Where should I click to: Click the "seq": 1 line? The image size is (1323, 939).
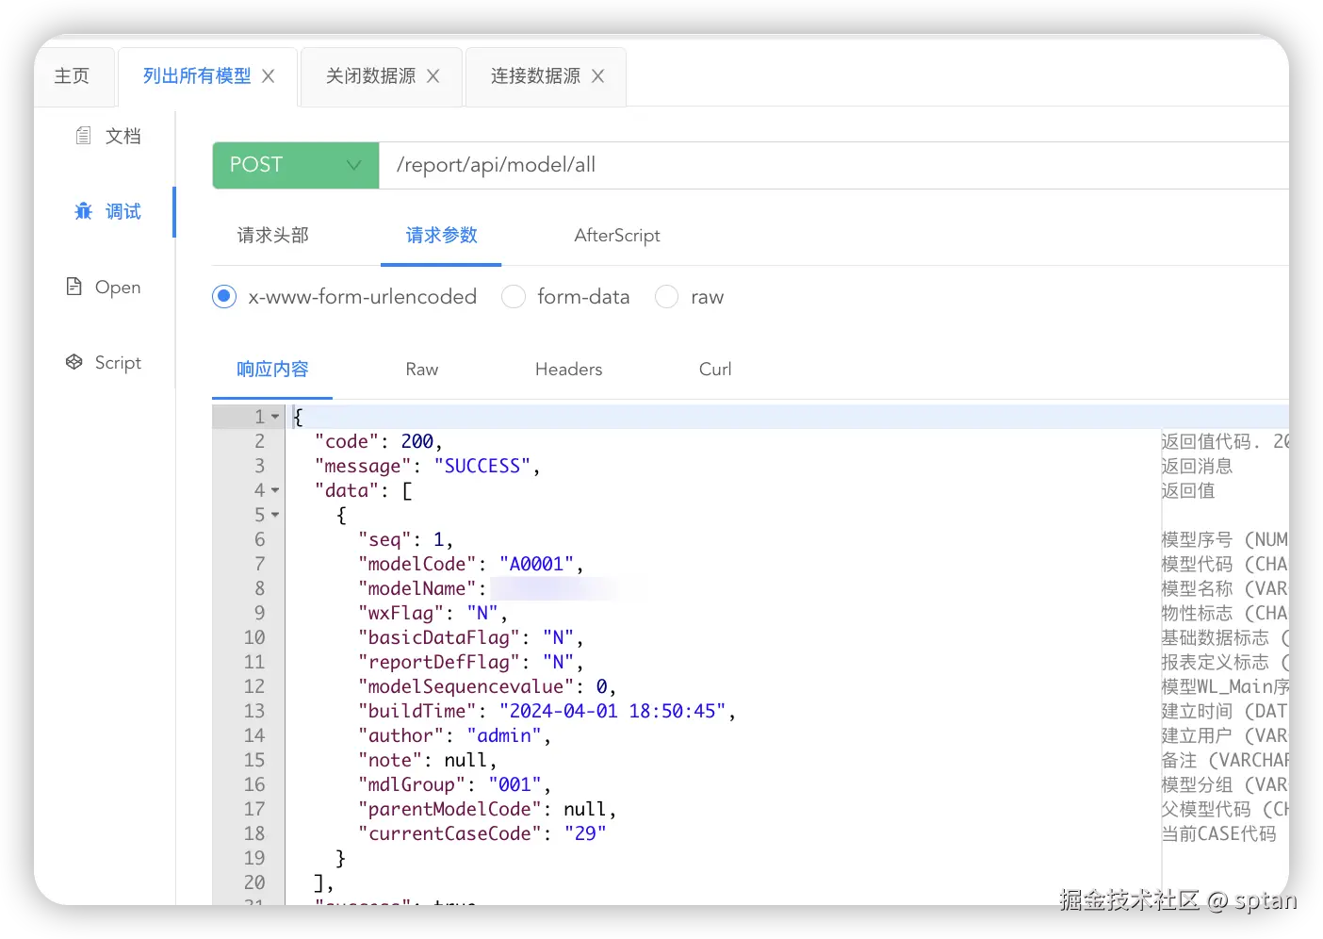pos(405,539)
